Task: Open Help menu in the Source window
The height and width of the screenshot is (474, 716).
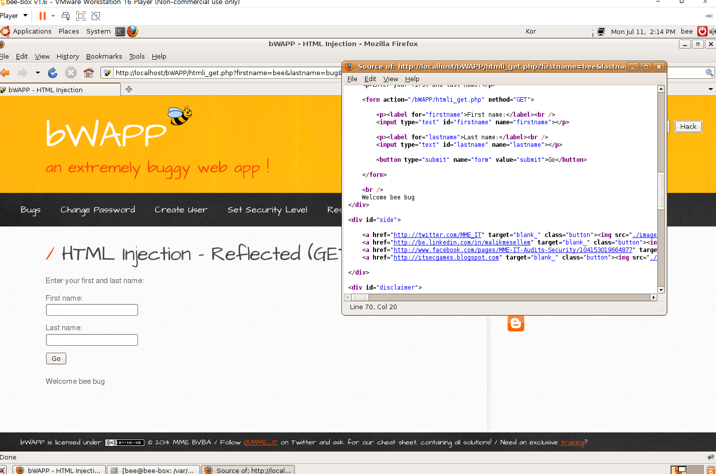Action: pos(412,79)
